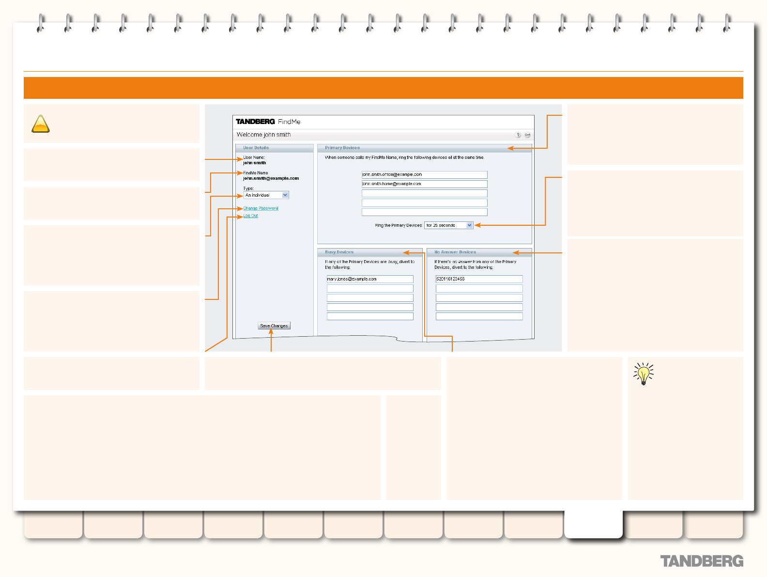This screenshot has height=577, width=767.
Task: Click the User Name john smith value
Action: pyautogui.click(x=255, y=163)
